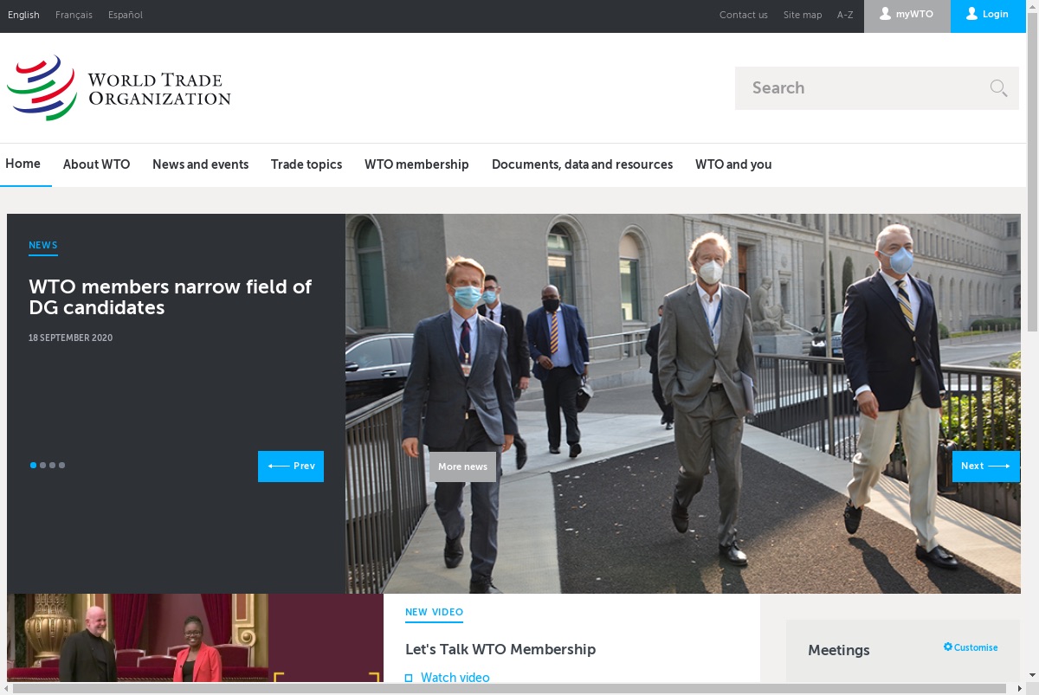Open the A-Z index link
Viewport: 1039px width, 695px height.
[845, 15]
